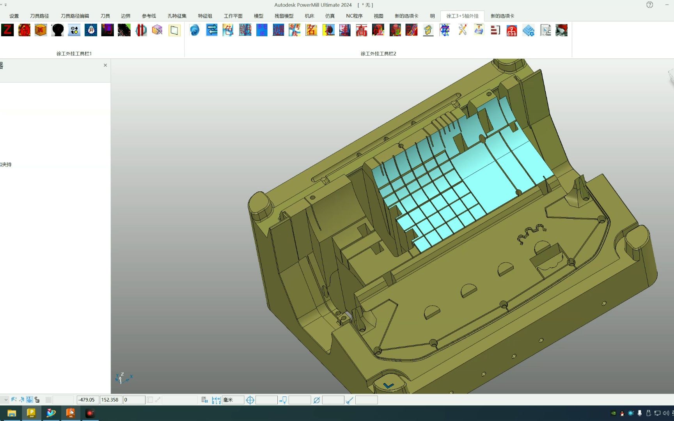Click the blue swap arrows icon

212,30
